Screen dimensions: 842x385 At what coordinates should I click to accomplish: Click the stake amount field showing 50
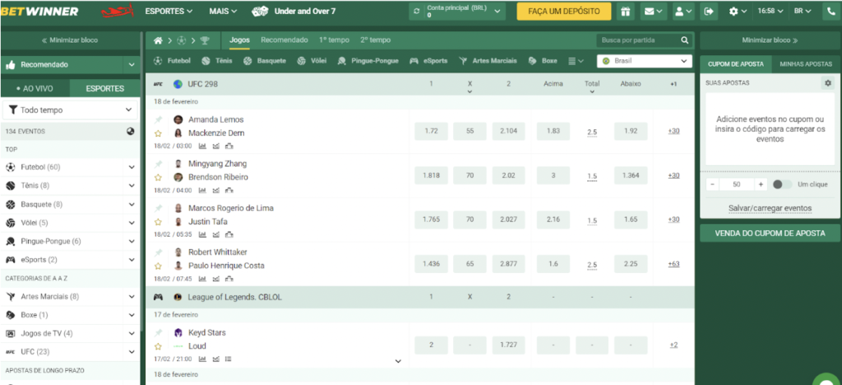tap(736, 184)
